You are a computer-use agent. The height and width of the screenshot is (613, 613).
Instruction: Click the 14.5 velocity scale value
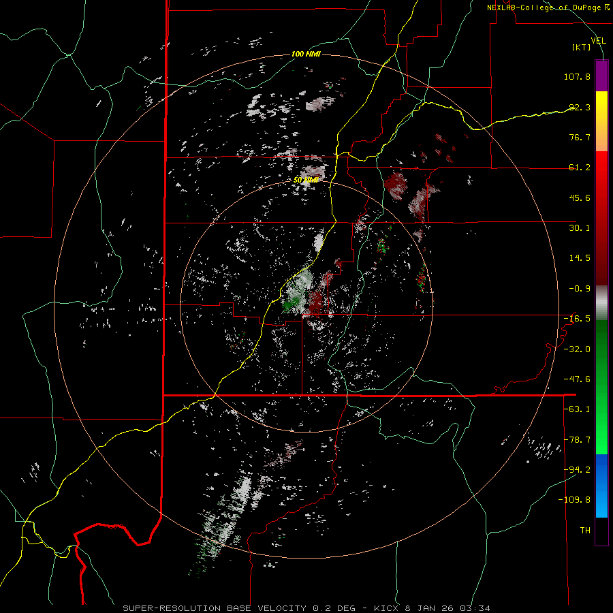point(580,258)
